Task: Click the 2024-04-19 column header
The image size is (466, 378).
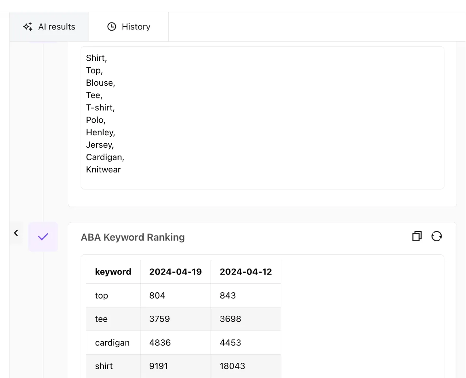Action: 176,272
